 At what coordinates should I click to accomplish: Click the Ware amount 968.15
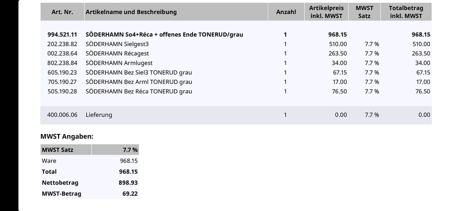click(x=129, y=161)
